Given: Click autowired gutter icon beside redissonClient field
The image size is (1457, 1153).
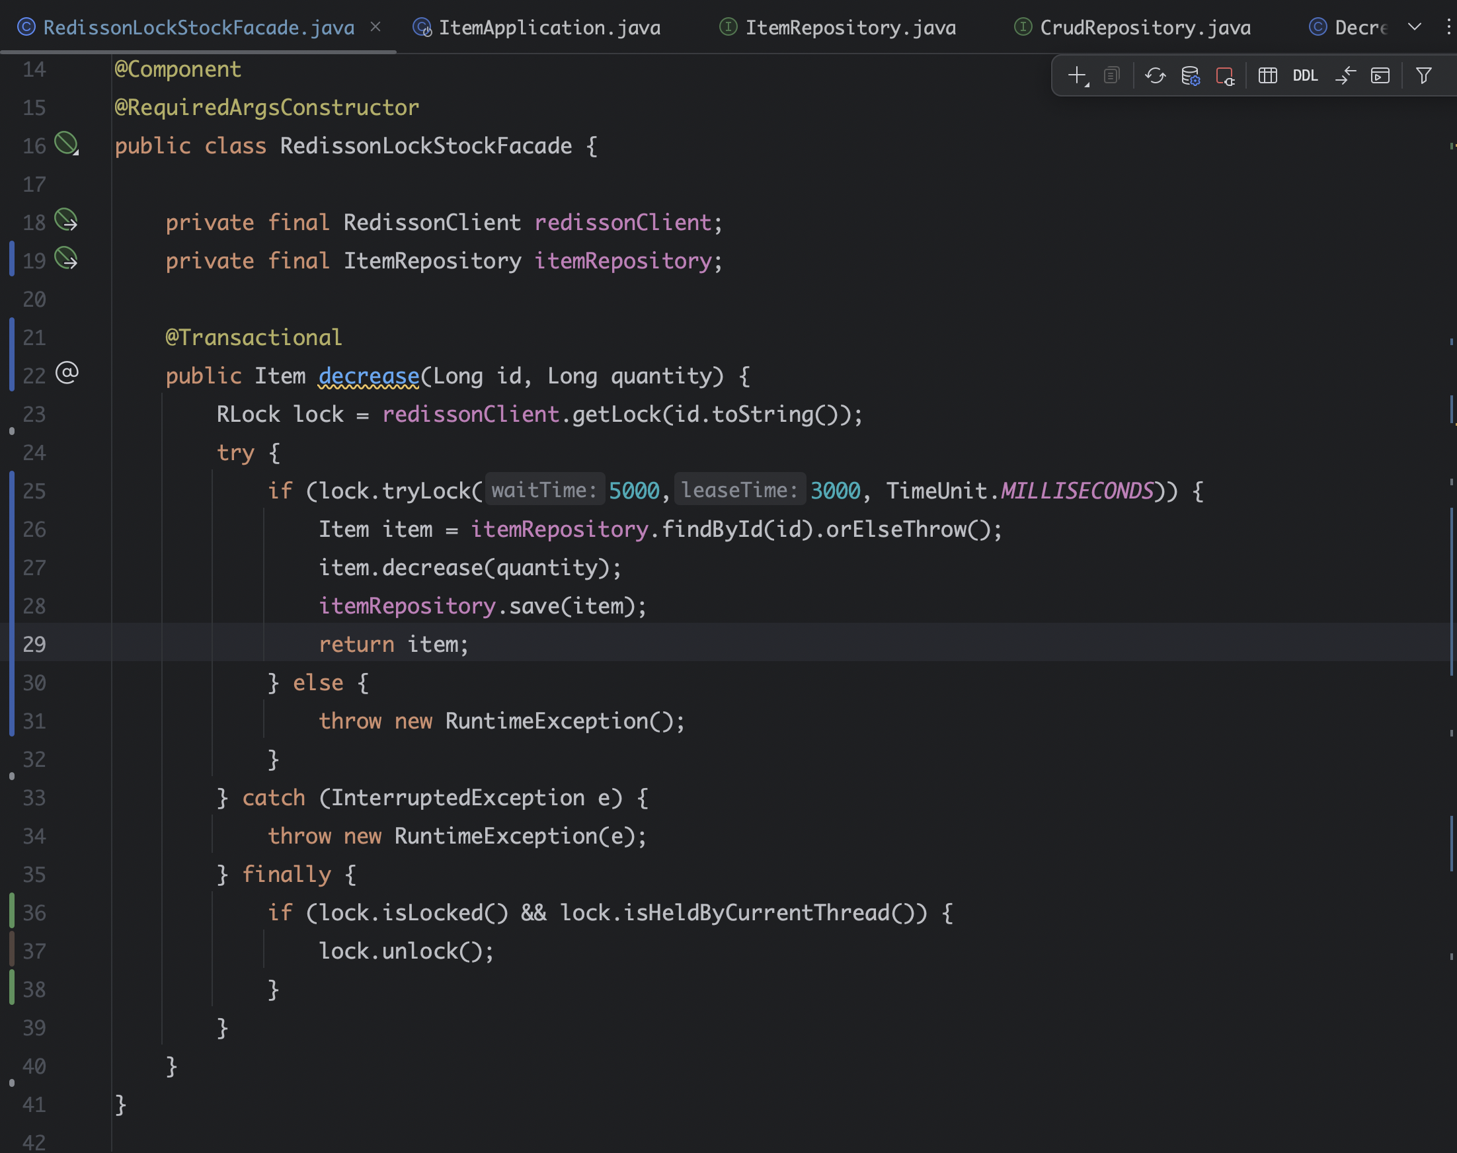Looking at the screenshot, I should (66, 220).
